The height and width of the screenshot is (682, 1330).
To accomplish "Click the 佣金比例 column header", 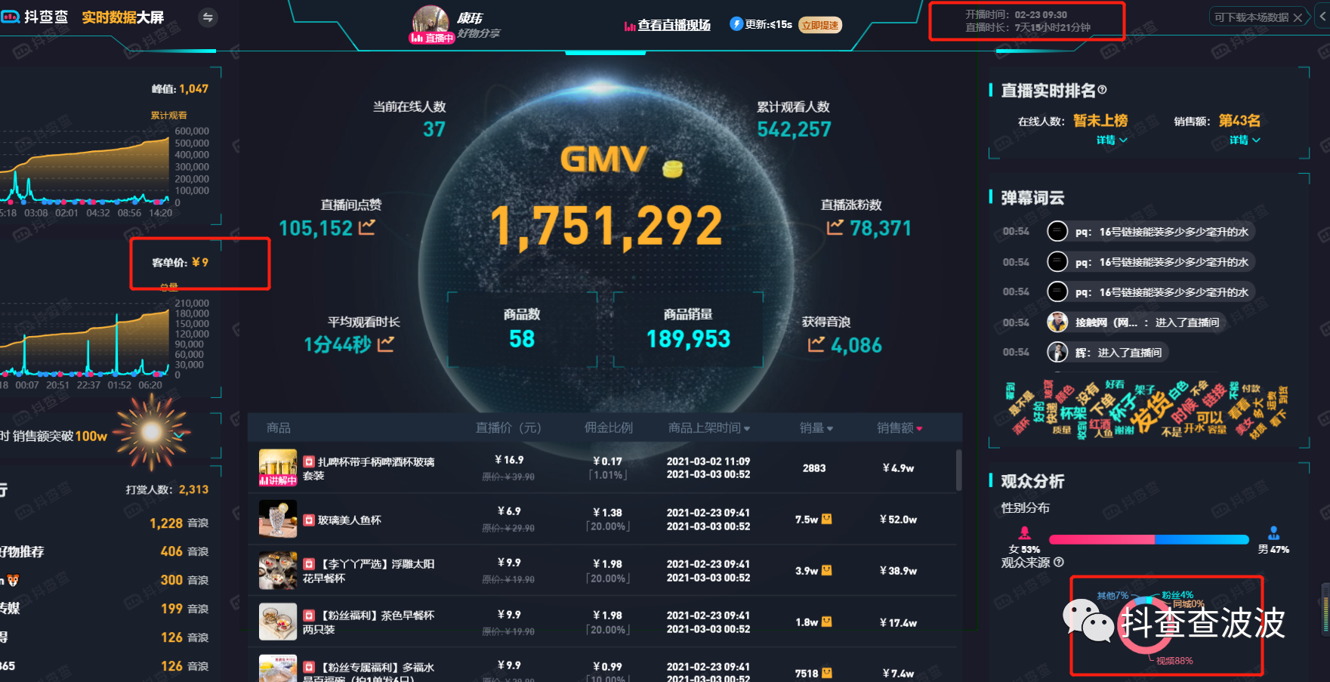I will (609, 427).
